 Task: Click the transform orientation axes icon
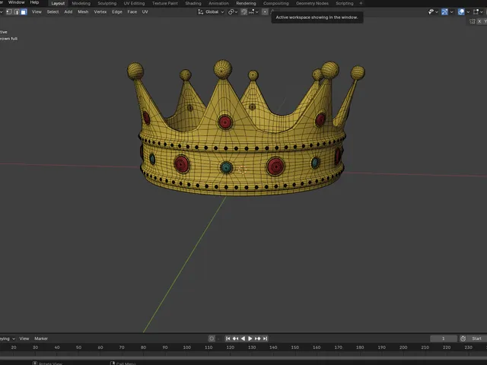[x=201, y=12]
